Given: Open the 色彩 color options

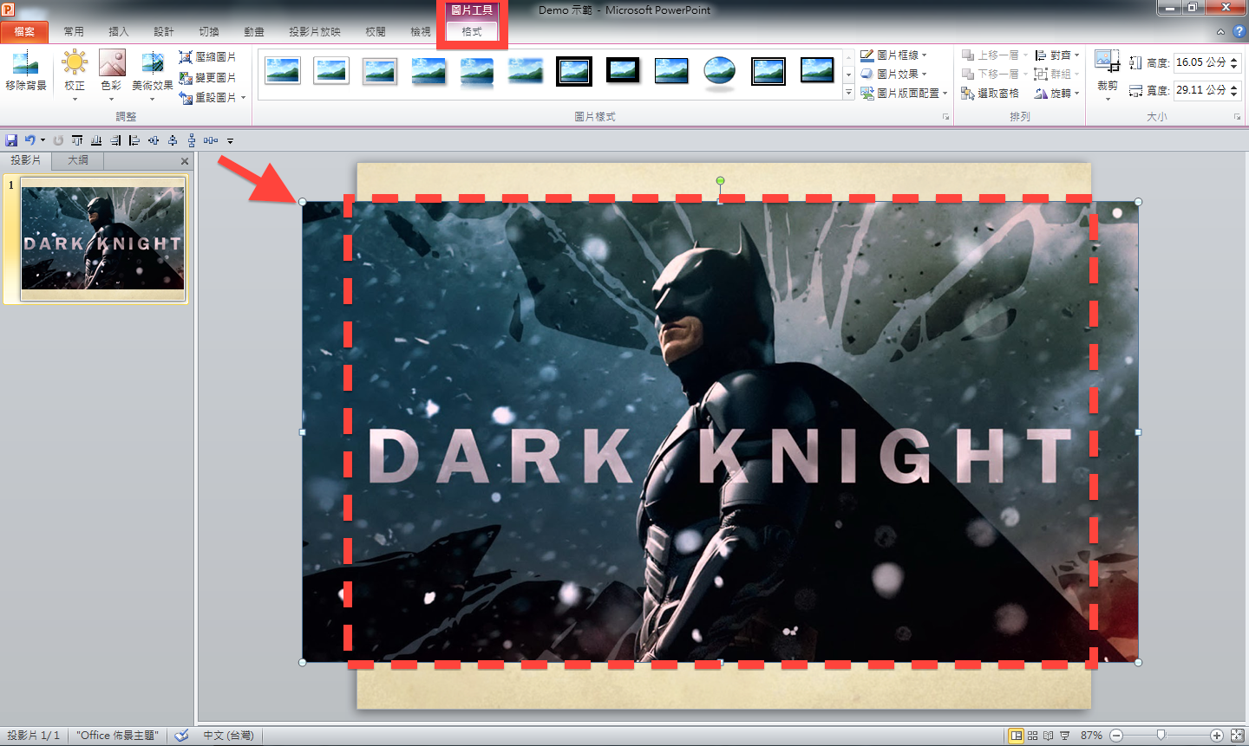Looking at the screenshot, I should click(112, 75).
